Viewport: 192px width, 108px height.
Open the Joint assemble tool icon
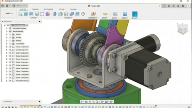tap(93, 14)
